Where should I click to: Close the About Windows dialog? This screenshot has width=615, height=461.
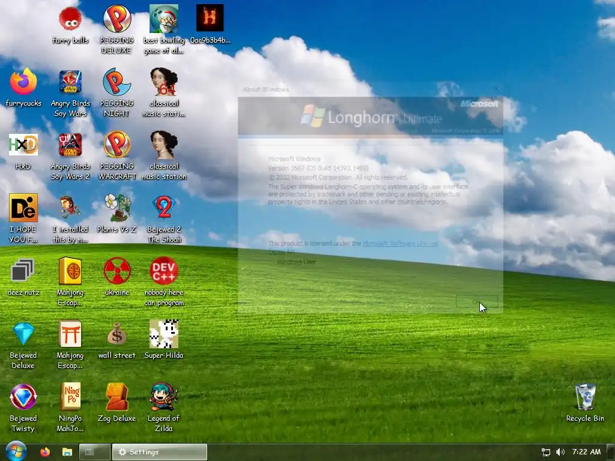point(496,89)
